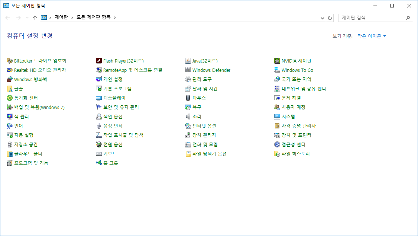Screen dimensions: 418x236
Task: Open the 장치 및 프린터 item
Action: click(x=293, y=135)
